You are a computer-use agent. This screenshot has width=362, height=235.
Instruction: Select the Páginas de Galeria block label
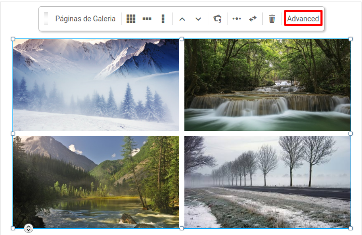[x=85, y=19]
